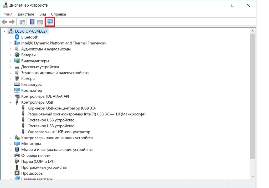This screenshot has height=188, width=269.
Task: Open the Справка menu
Action: 58,14
